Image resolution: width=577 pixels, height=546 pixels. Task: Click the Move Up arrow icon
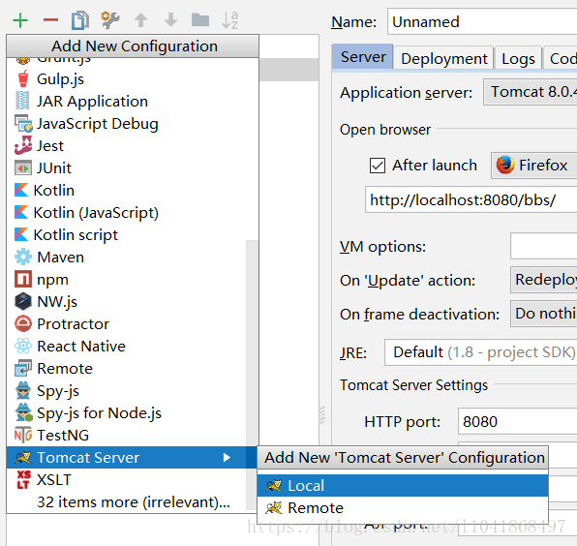click(140, 20)
